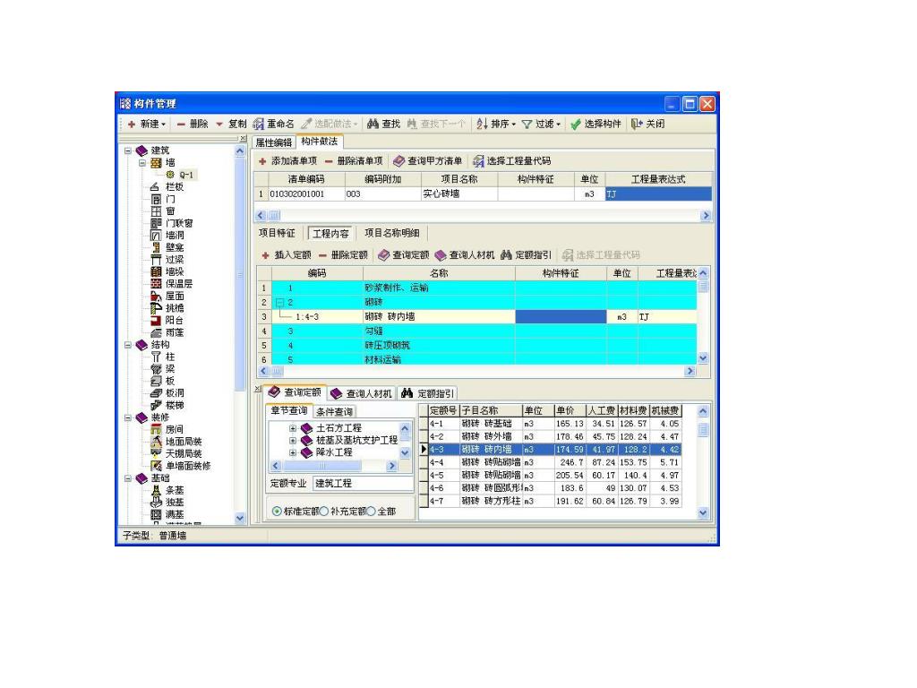The image size is (917, 688).
Task: Select the 柱 icon in tree
Action: [156, 357]
